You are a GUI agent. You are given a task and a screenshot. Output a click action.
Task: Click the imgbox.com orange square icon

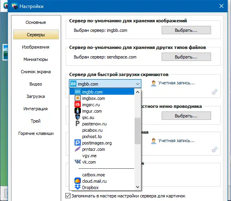click(78, 98)
